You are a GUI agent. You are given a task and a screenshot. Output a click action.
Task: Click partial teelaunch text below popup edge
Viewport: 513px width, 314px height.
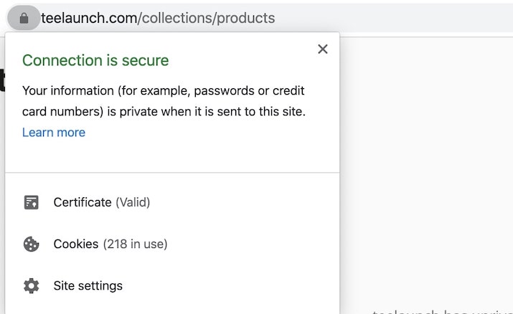coord(443,311)
